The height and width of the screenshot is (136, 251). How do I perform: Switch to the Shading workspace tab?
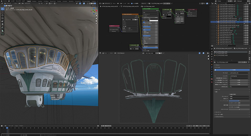(59, 1)
